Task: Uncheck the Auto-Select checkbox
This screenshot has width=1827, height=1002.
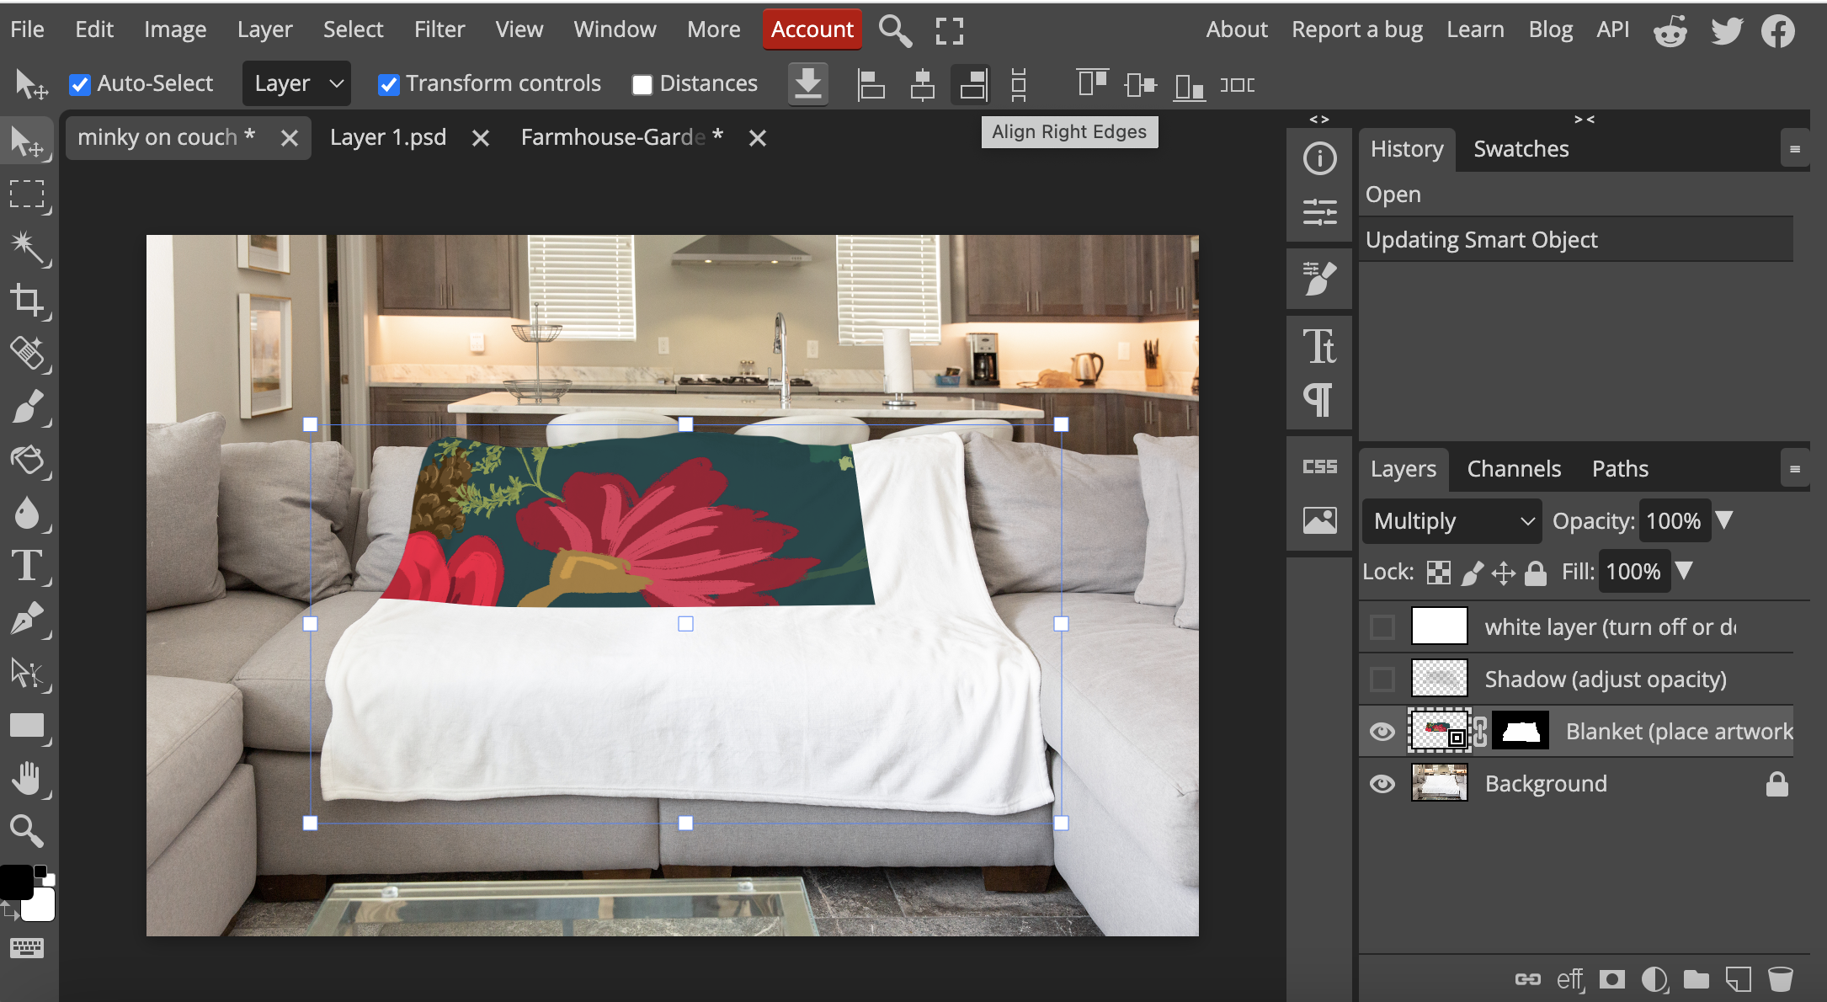Action: [80, 85]
